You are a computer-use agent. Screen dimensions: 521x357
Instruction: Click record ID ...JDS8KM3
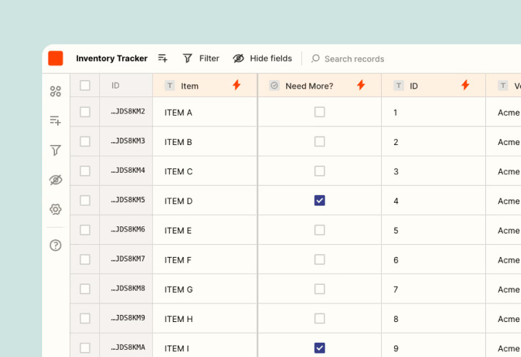(128, 141)
